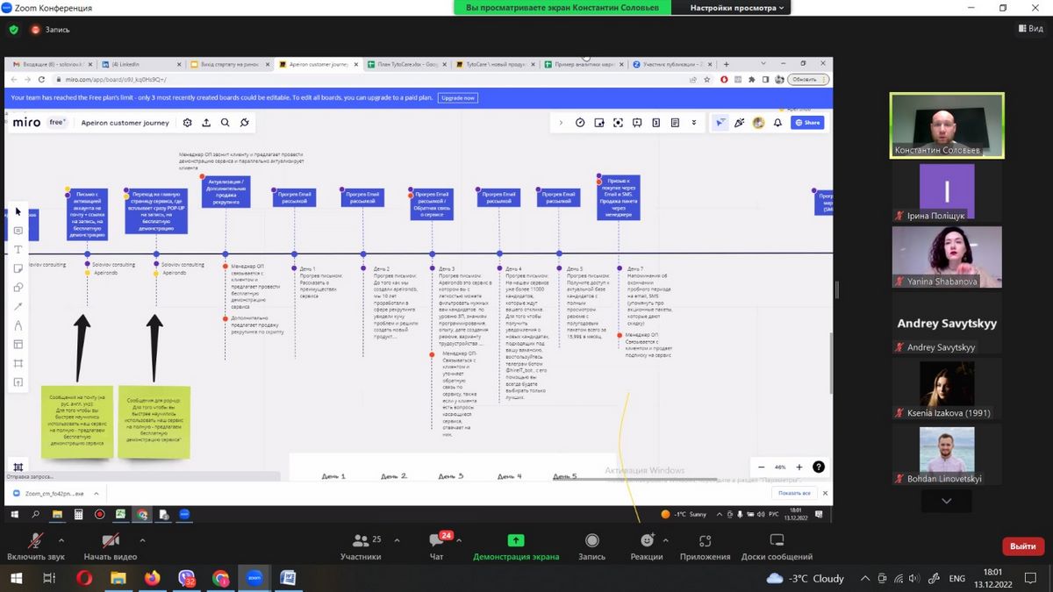Image resolution: width=1053 pixels, height=592 pixels.
Task: Open the Чат panel with 24 unread
Action: tap(436, 541)
